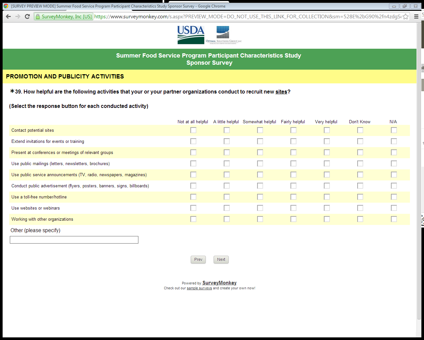Viewport: 424px width, 340px height.
Task: Click the SurveyMonkey green padlock badge
Action: click(64, 17)
